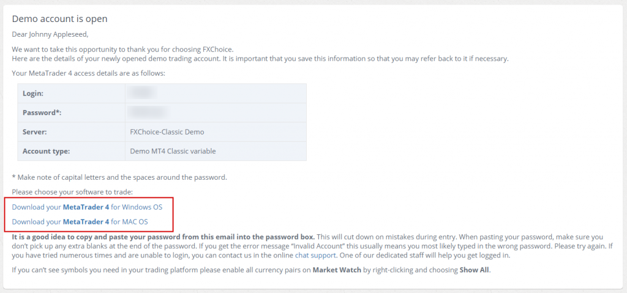Viewport: 627px width, 293px height.
Task: Click the Server row label
Action: [x=35, y=132]
